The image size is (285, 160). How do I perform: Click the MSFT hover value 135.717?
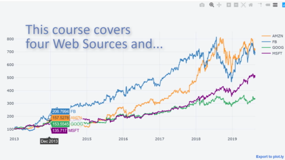(x=59, y=131)
